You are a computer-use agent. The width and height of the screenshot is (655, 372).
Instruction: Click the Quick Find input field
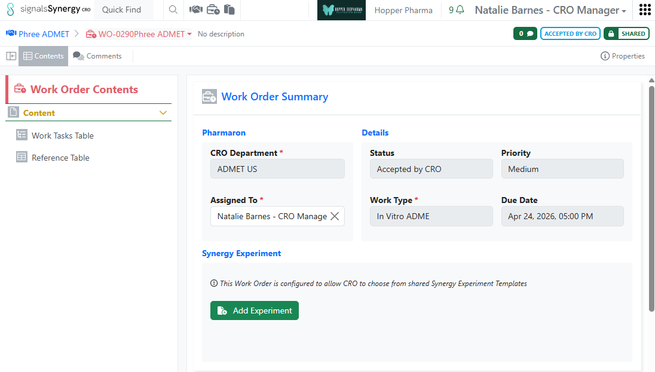124,10
